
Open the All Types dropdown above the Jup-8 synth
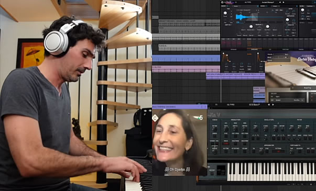(231, 105)
